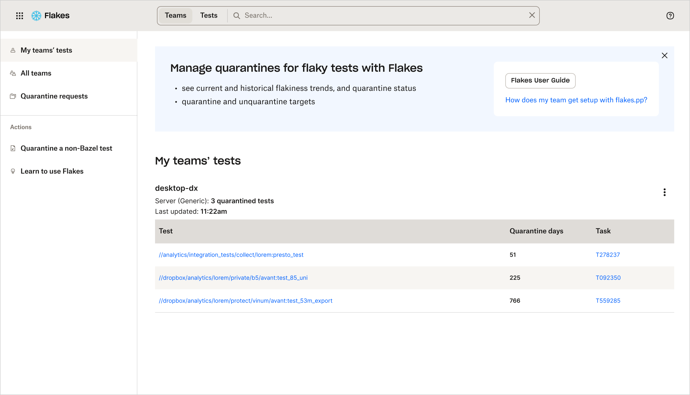Switch to the Tests search tab
Screen dimensions: 690x395
point(209,16)
